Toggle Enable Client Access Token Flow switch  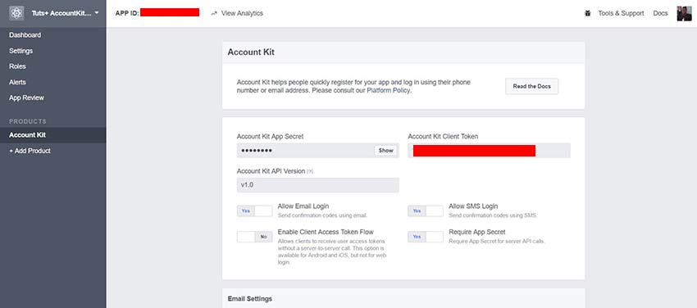[255, 237]
